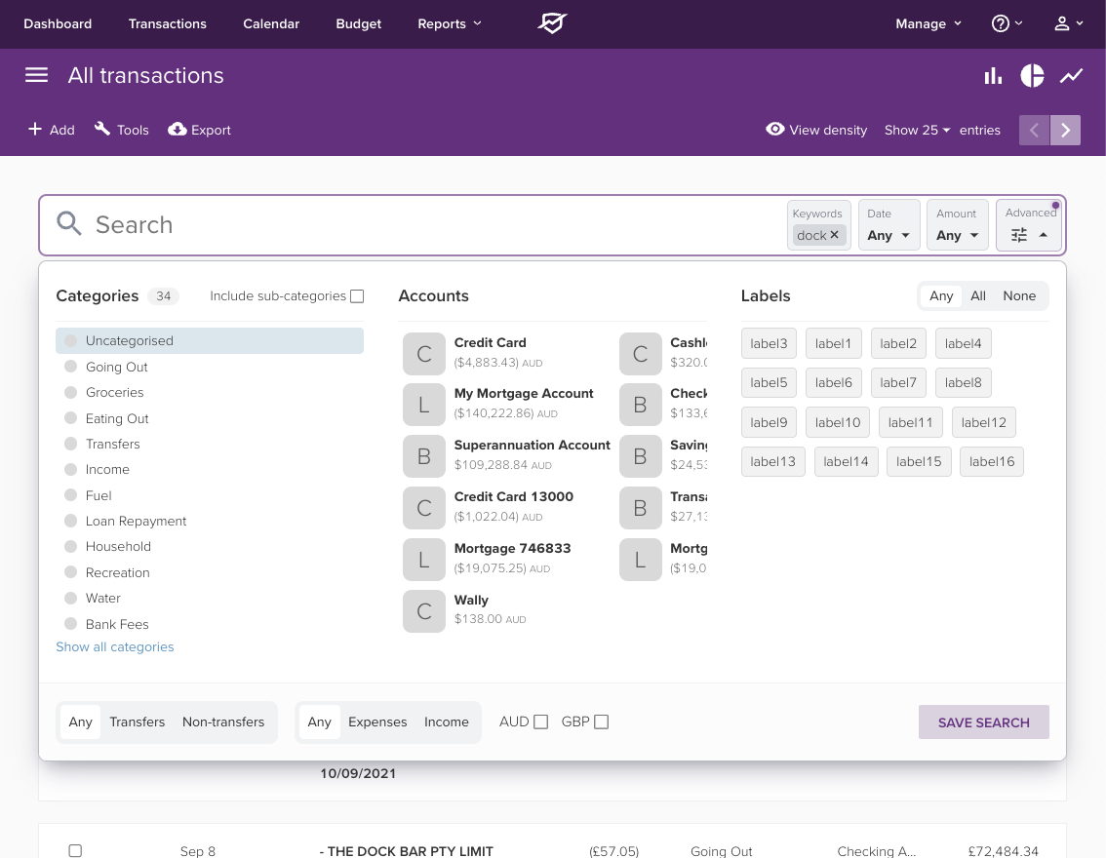Open the bar chart view
Screen dimensions: 1106x858
[x=993, y=75]
